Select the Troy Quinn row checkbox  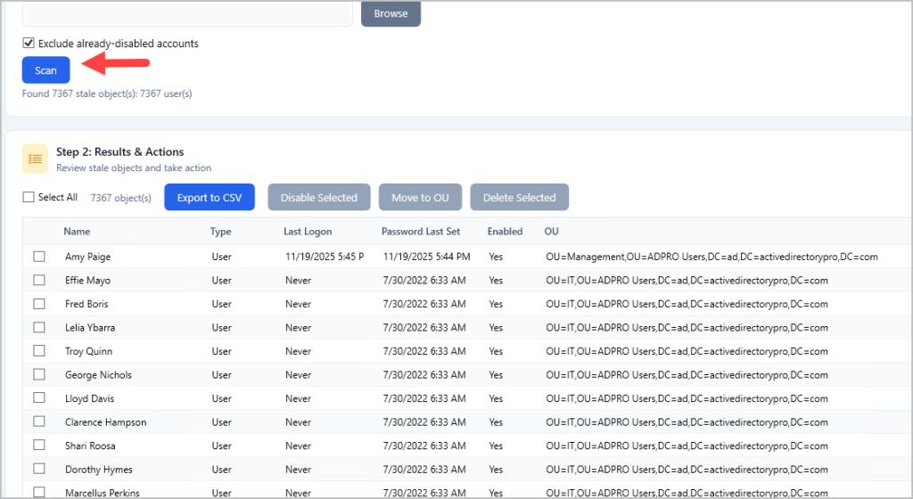coord(39,351)
